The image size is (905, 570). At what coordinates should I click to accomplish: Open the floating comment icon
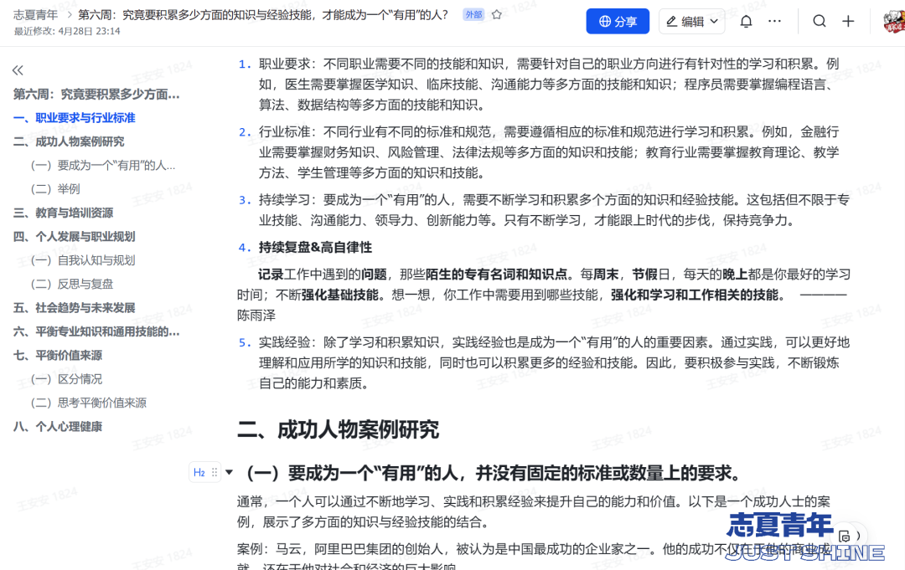[844, 537]
